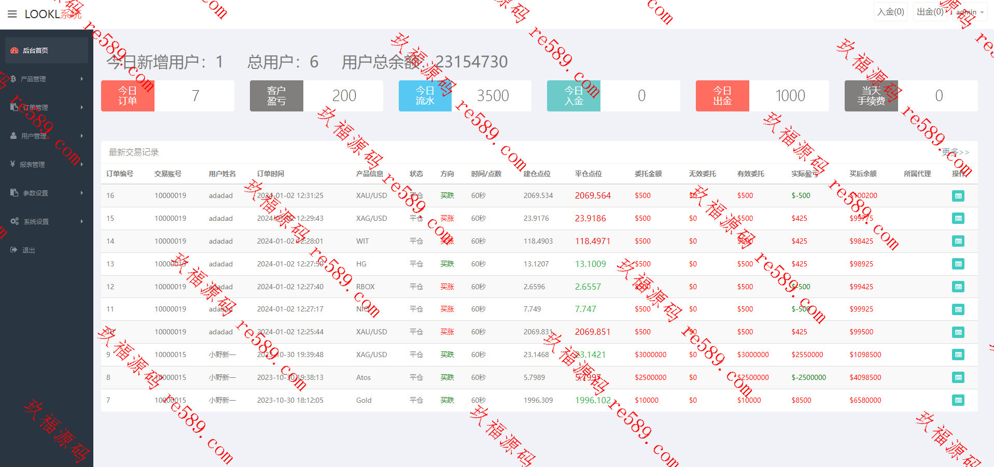Screen dimensions: 994x467
Task: Click the yen icon beside 报表管理
Action: (12, 164)
